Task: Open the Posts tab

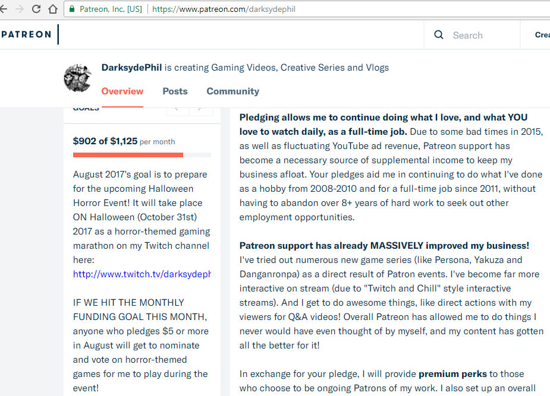Action: 175,91
